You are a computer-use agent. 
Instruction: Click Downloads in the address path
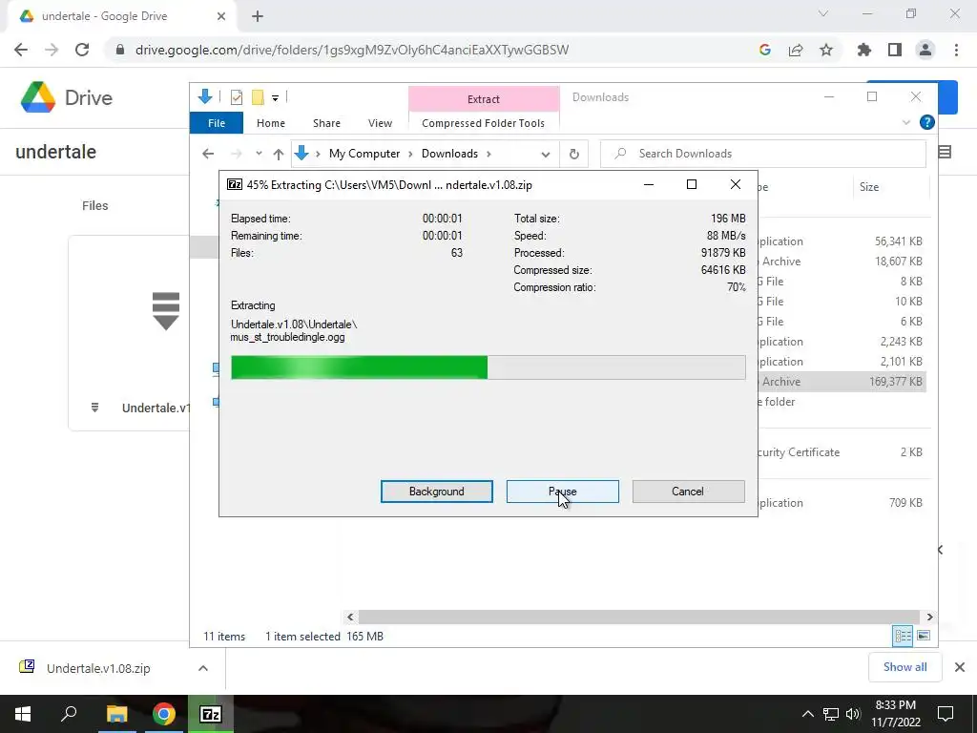click(x=449, y=154)
